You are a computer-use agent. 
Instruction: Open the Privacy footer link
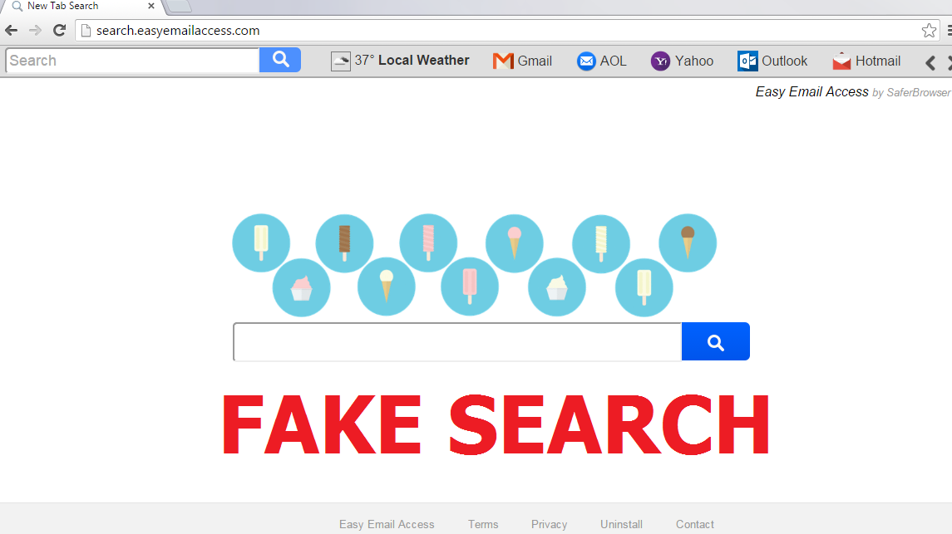[549, 524]
